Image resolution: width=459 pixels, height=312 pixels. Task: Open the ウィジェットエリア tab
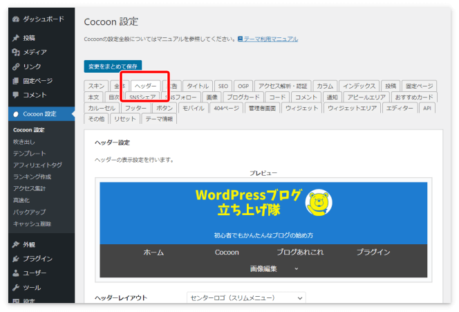(x=352, y=108)
